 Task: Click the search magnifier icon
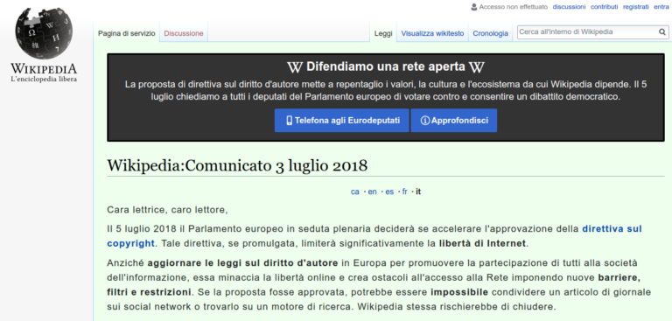pos(661,32)
